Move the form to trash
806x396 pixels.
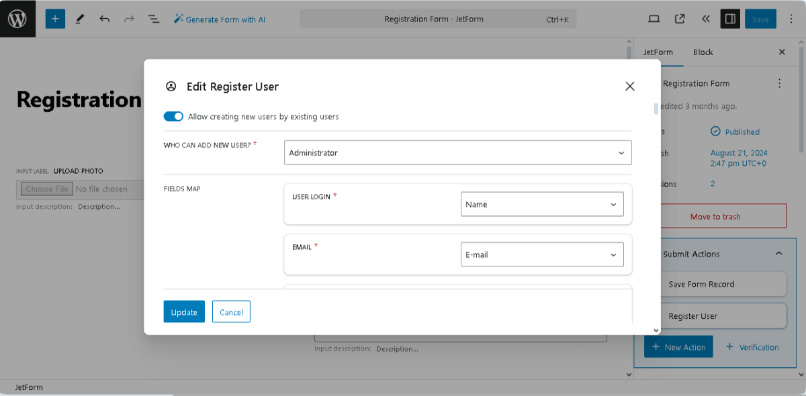pos(715,217)
